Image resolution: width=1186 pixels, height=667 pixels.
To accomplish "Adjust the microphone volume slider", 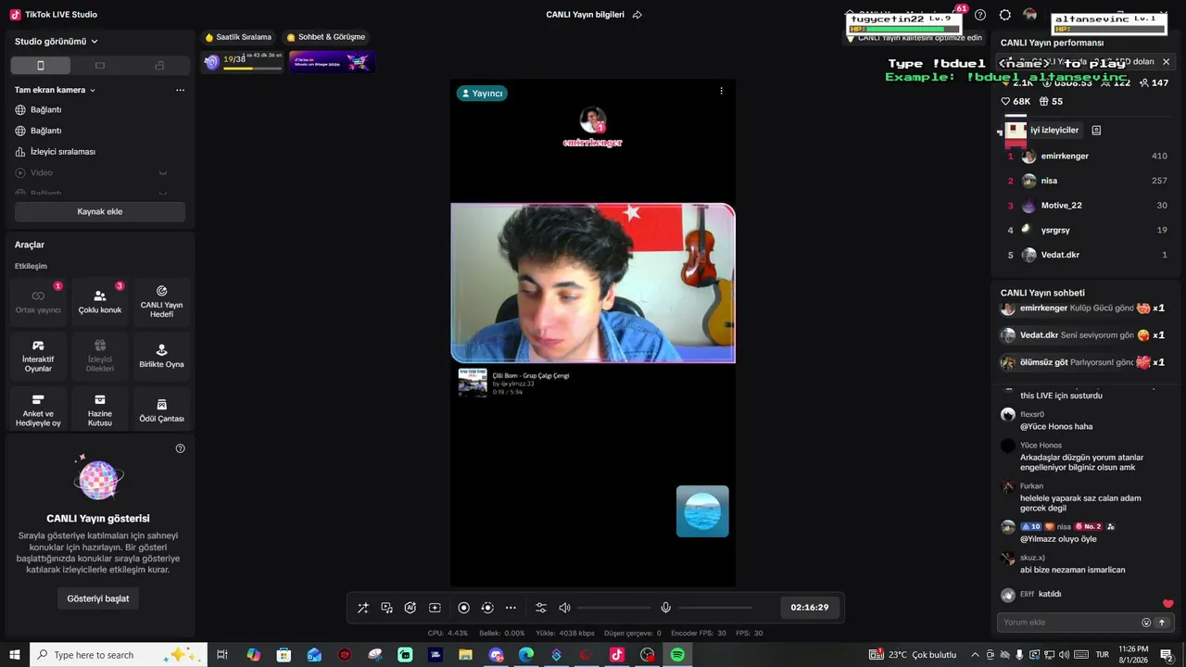I will pos(715,608).
